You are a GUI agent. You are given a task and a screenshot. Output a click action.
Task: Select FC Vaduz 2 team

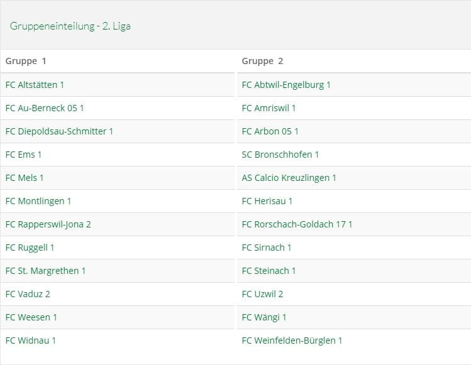tap(28, 294)
